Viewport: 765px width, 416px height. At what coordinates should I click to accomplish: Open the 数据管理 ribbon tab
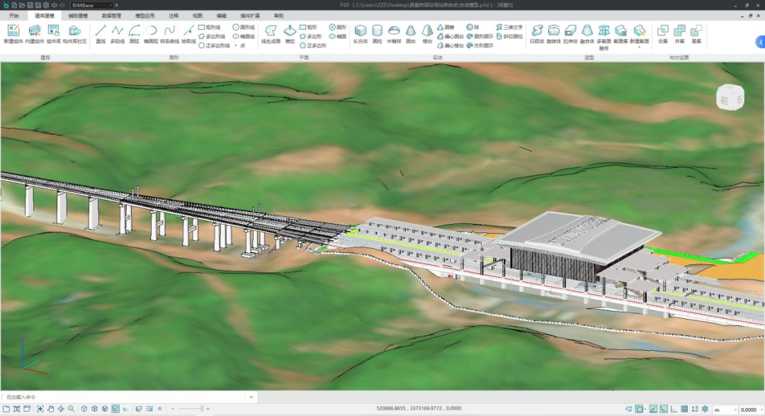coord(111,15)
